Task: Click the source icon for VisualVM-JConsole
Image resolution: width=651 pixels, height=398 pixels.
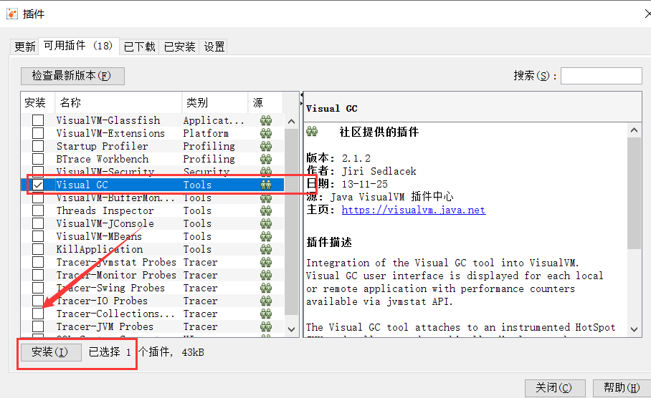Action: [266, 223]
